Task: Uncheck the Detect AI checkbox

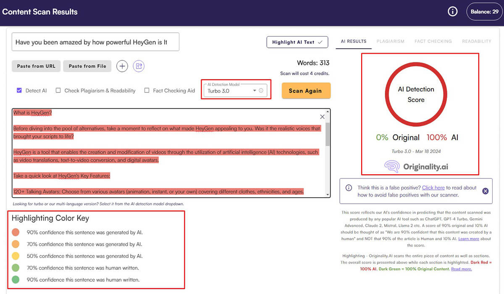Action: coord(19,90)
